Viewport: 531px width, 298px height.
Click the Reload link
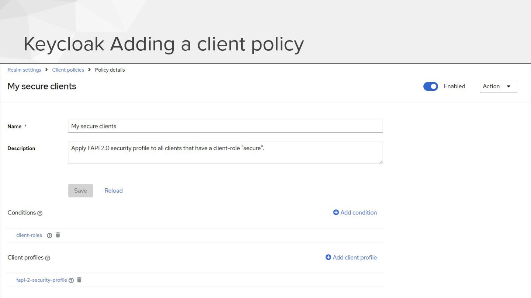114,191
